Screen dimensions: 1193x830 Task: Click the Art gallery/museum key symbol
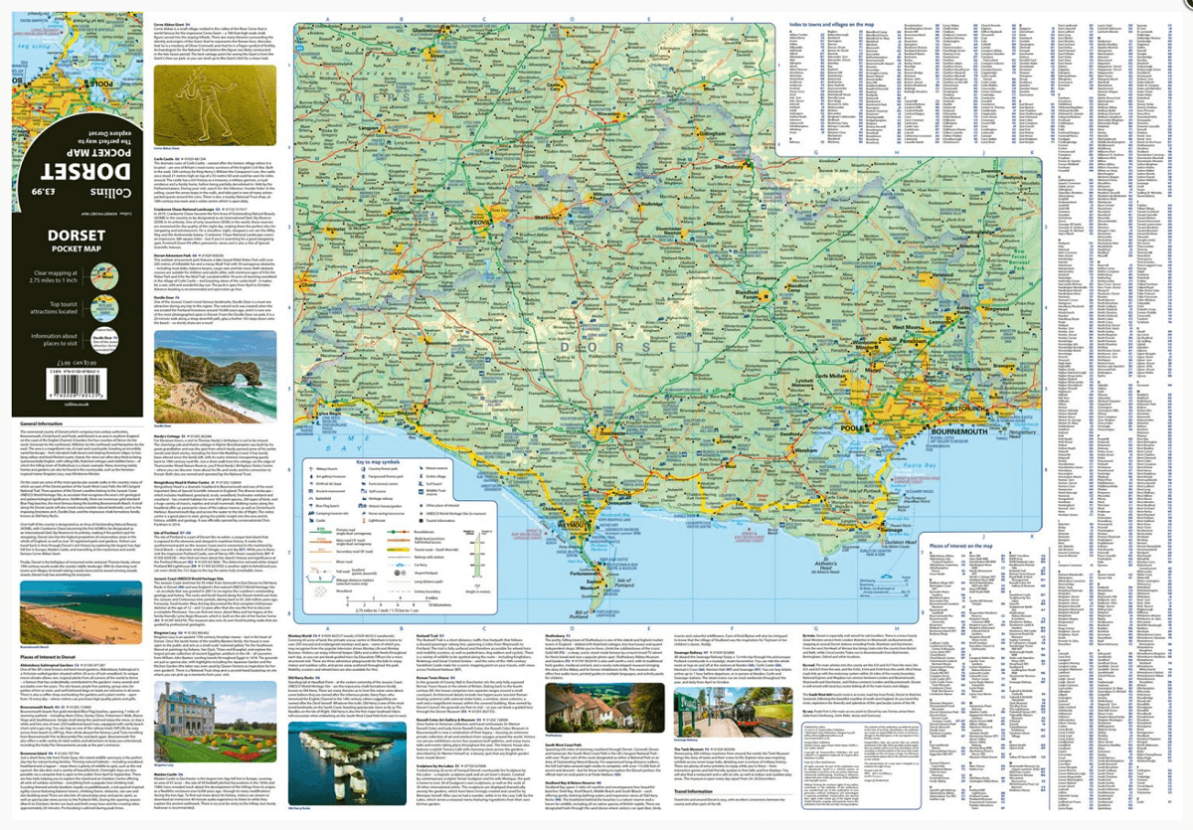pyautogui.click(x=311, y=476)
